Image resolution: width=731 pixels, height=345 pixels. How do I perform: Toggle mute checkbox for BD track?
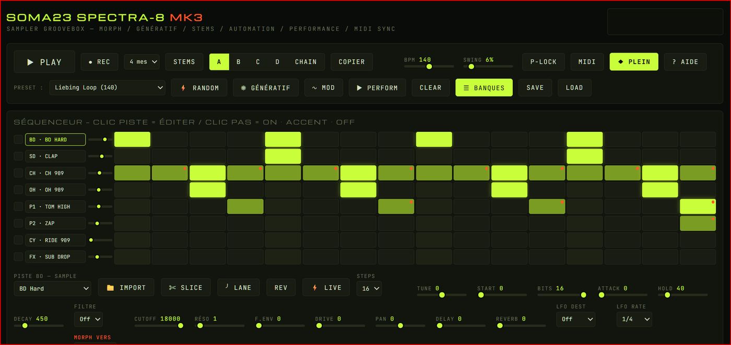tap(18, 140)
